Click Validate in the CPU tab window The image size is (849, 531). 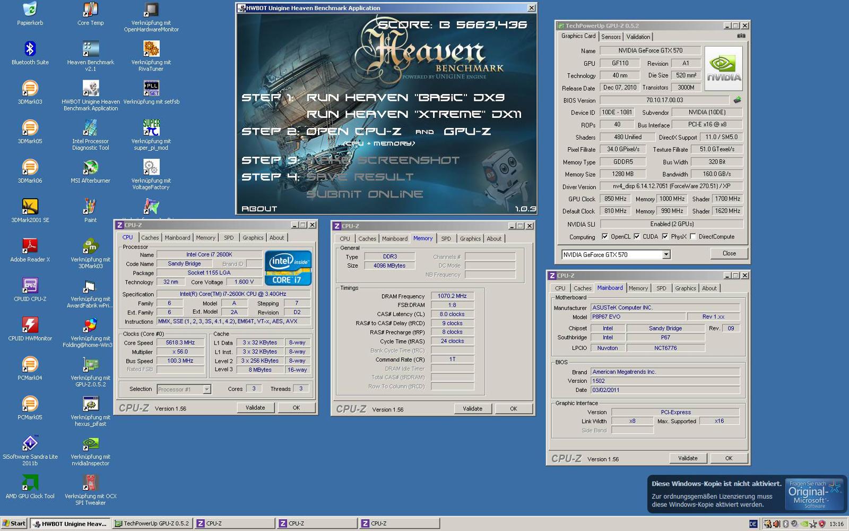pos(255,408)
